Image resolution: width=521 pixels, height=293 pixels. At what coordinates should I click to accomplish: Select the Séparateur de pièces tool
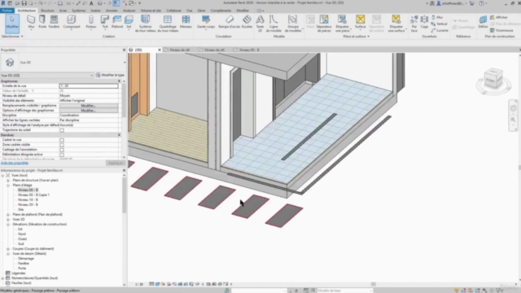(324, 24)
